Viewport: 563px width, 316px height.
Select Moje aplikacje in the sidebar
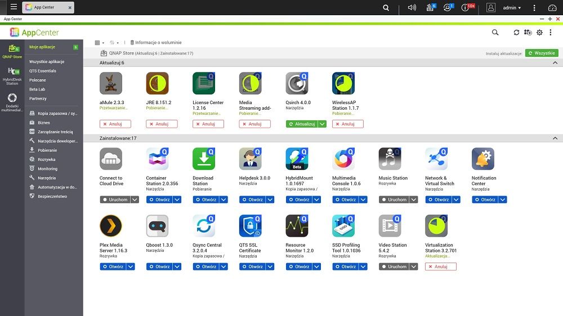click(42, 47)
